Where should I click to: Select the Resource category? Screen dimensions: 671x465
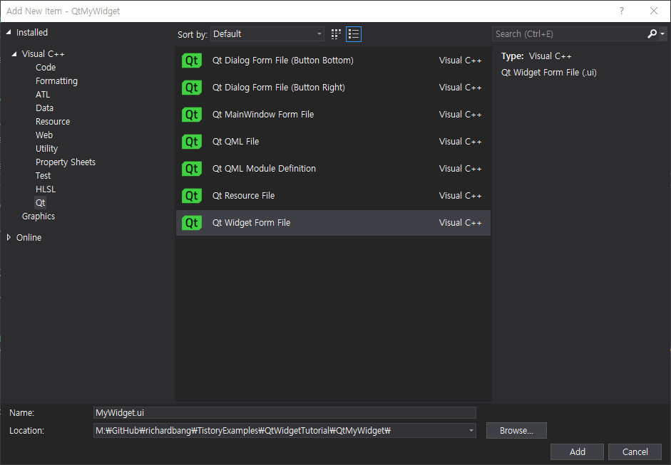53,122
